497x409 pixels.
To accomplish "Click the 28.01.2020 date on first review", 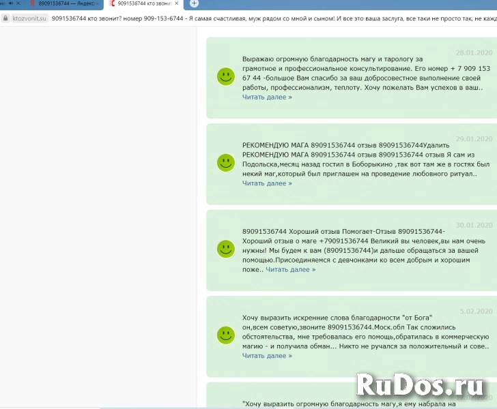I will tap(474, 52).
